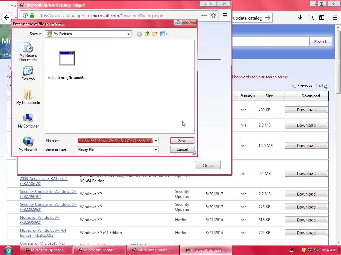Viewport: 341px width, 255px height.
Task: Open the Save as type combo box
Action: click(118, 150)
